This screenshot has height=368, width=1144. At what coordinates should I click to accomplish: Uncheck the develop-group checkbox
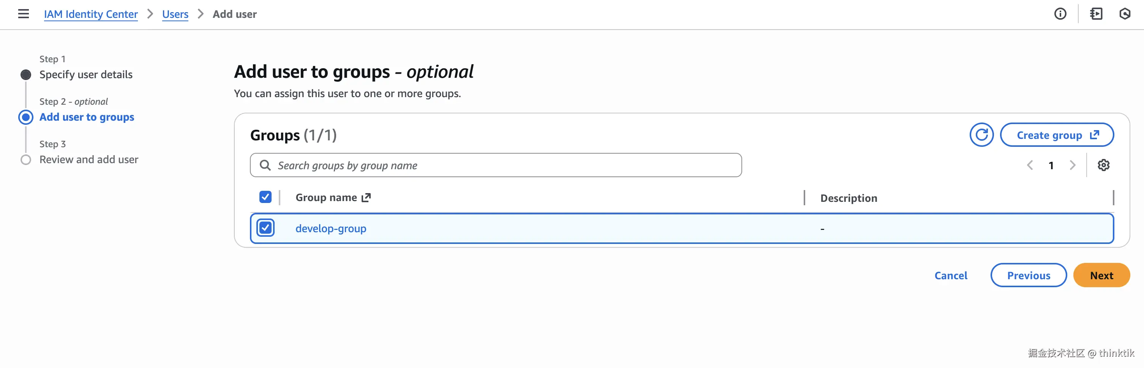coord(265,228)
